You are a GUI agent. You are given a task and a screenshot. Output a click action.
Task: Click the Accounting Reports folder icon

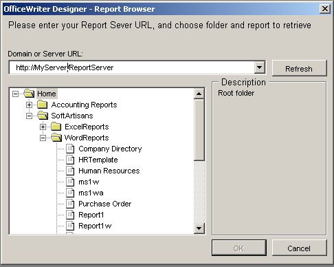[x=43, y=105]
